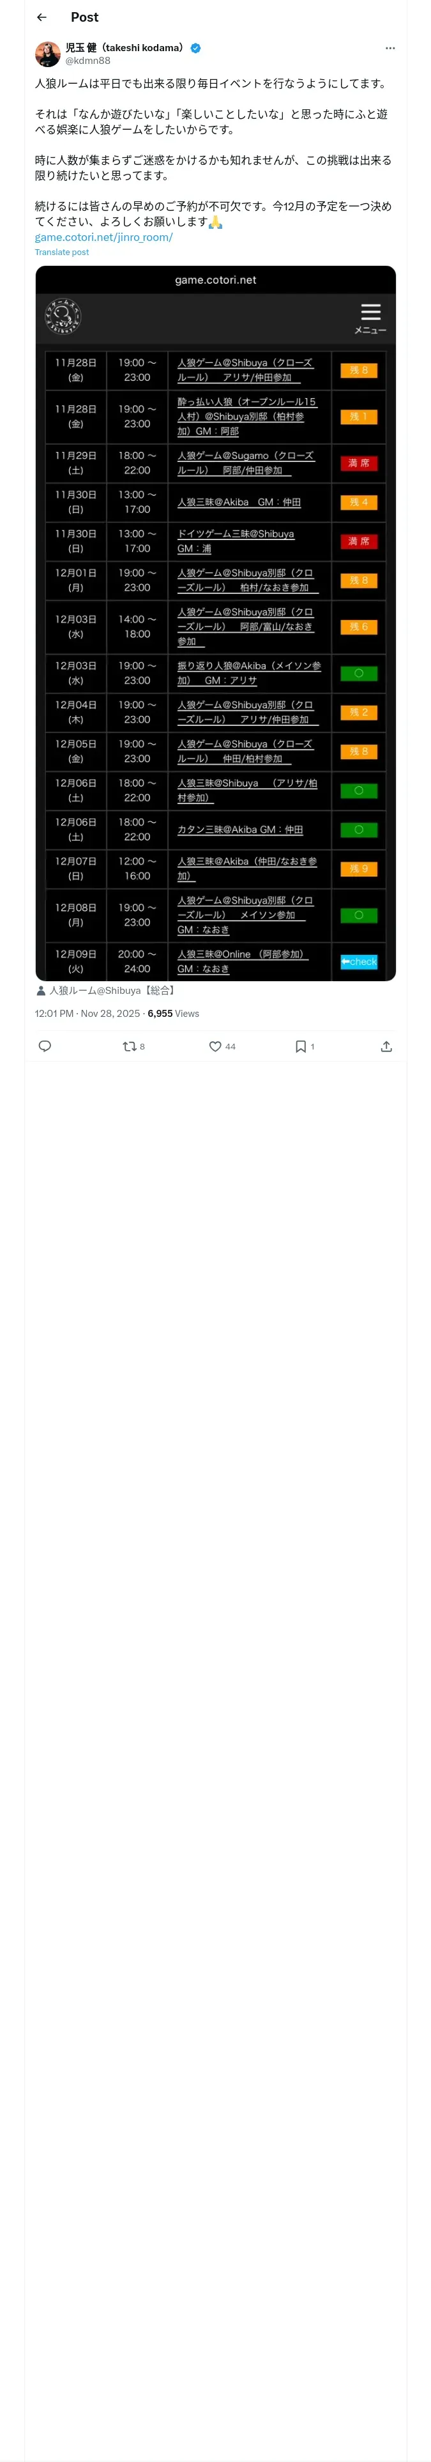Click the blue check badge in the 12月09日 row
This screenshot has height=2462, width=431.
point(358,961)
